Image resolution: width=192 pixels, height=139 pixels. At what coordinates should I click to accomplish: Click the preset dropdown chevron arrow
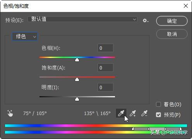[134, 19]
